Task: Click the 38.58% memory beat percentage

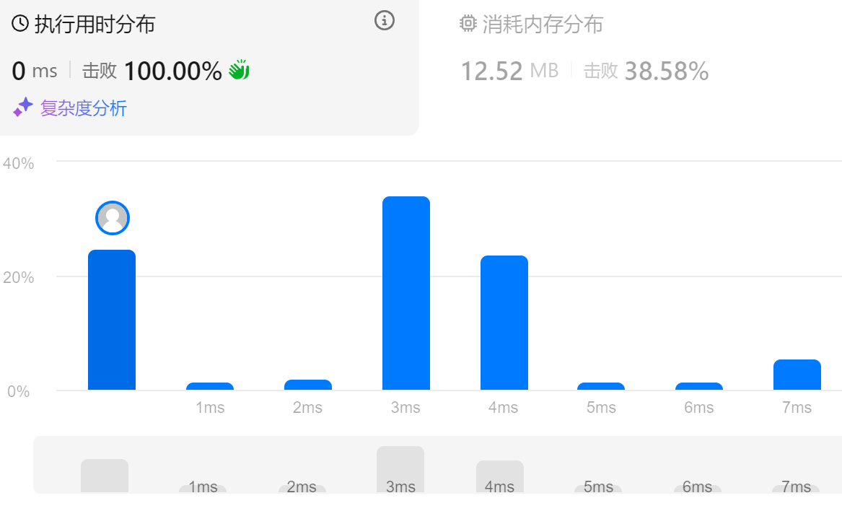Action: pyautogui.click(x=667, y=71)
